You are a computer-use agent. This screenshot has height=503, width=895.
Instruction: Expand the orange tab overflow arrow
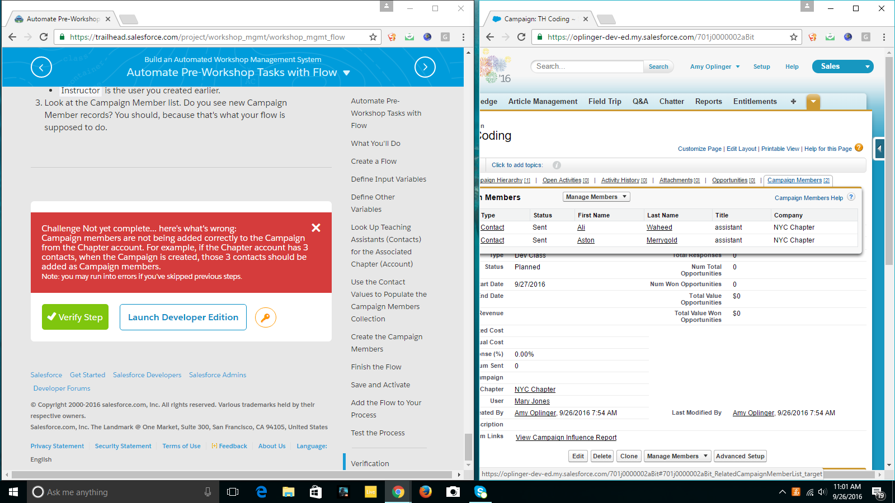pyautogui.click(x=813, y=101)
